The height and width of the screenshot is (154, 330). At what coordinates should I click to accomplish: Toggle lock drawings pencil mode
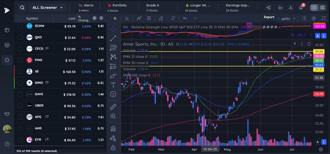(113, 138)
